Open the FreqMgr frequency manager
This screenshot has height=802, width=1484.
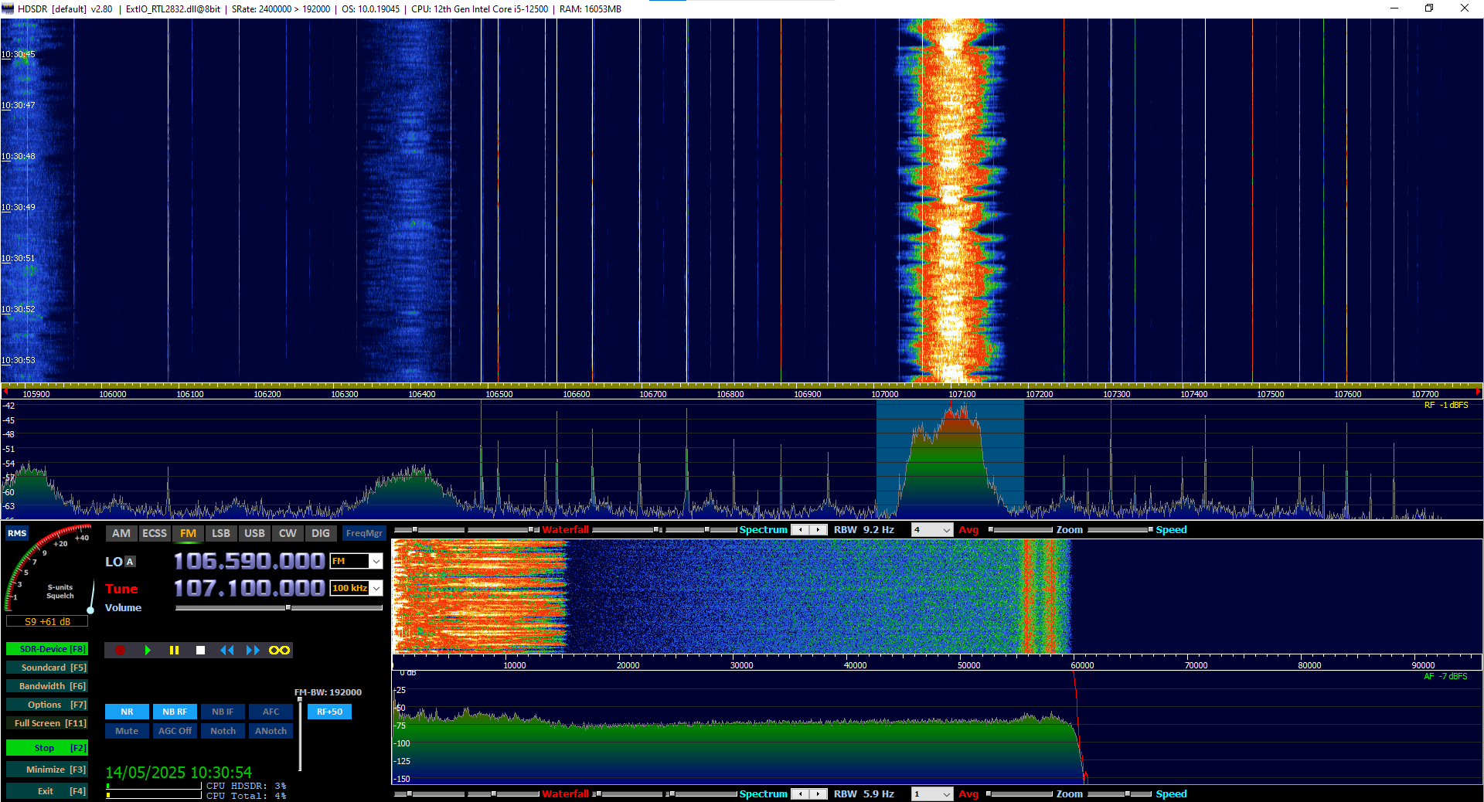[x=363, y=533]
